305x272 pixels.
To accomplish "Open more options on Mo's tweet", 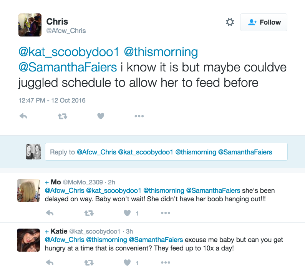I will pos(166,213).
